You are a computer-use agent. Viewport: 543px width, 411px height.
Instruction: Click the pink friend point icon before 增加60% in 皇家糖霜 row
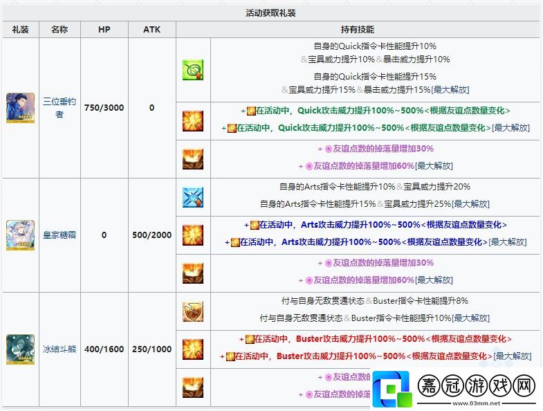(x=309, y=280)
